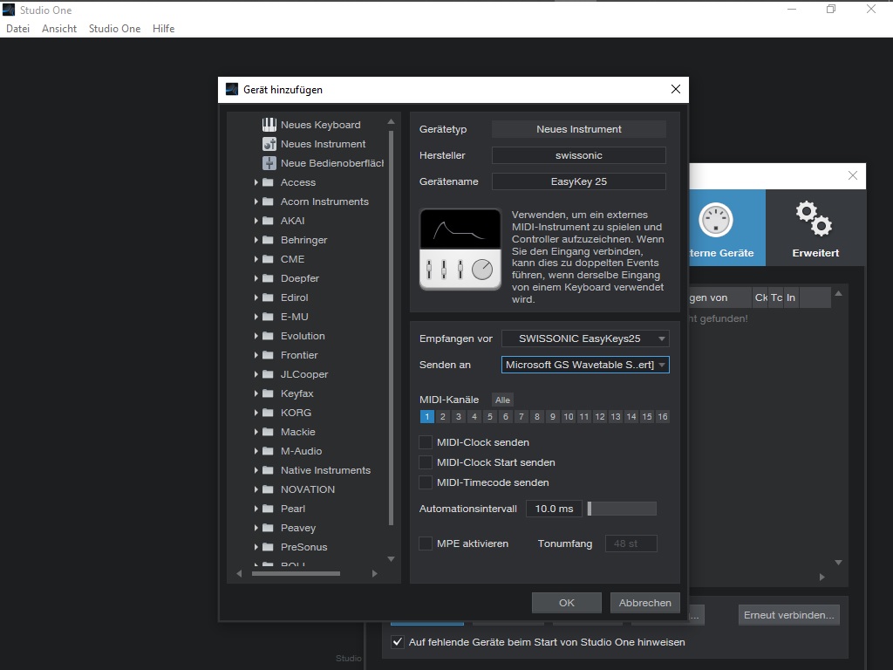This screenshot has height=670, width=893.
Task: Click the Tonumfang 48 st field
Action: click(x=631, y=544)
